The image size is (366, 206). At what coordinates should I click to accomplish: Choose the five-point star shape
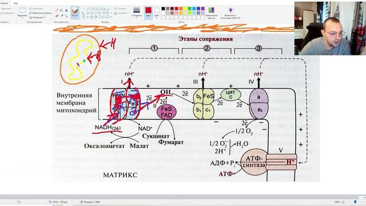(91, 17)
